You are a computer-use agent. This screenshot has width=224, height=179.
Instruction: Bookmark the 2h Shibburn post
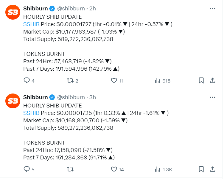point(201,80)
